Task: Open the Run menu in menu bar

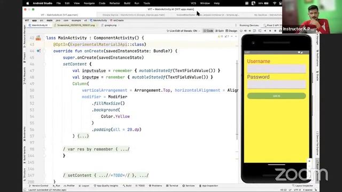Action: pyautogui.click(x=137, y=3)
